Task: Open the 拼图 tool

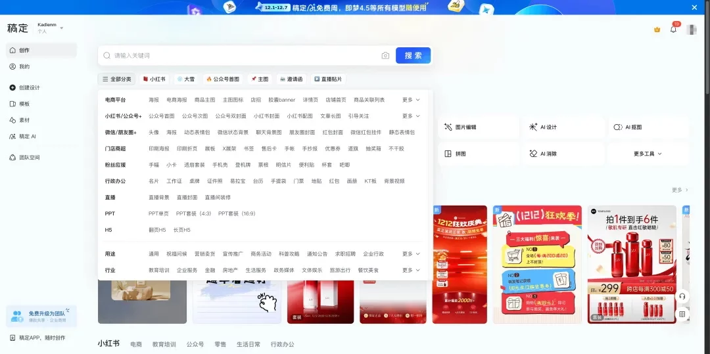Action: (479, 154)
